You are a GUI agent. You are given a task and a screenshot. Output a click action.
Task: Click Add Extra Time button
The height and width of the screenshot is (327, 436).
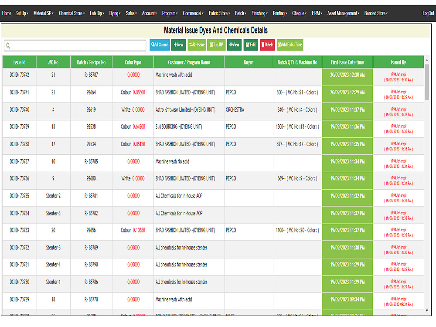tap(290, 45)
